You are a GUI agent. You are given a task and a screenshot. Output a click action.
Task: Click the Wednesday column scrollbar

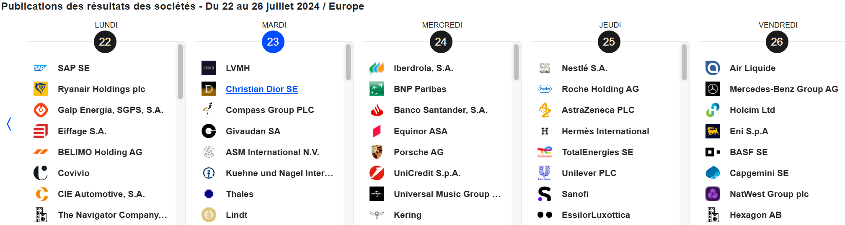pos(516,63)
